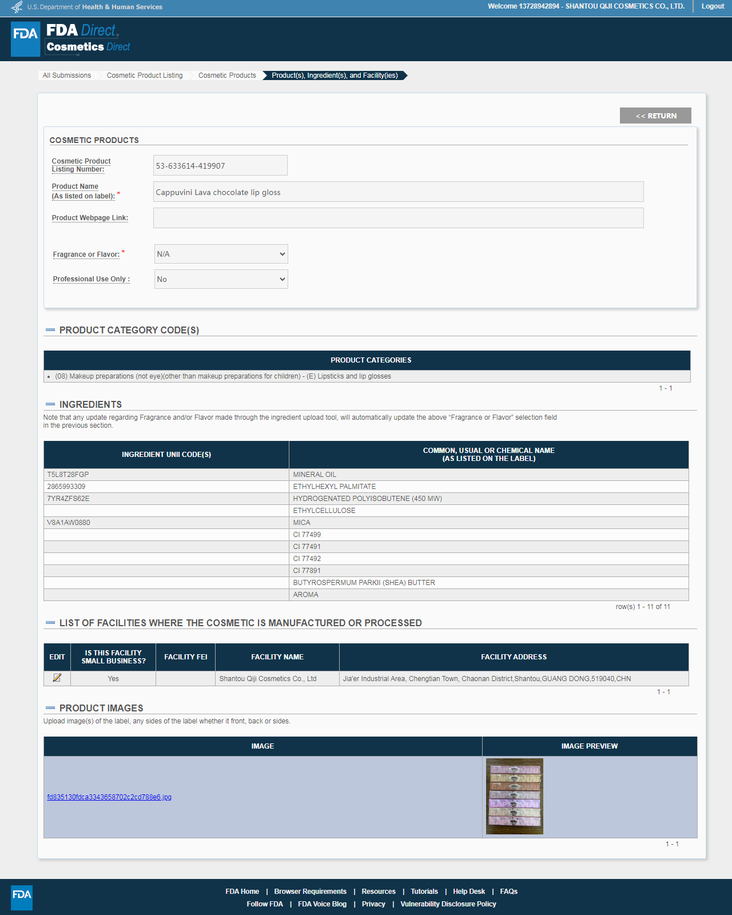732x915 pixels.
Task: Open the Tutorials footer link
Action: point(424,892)
